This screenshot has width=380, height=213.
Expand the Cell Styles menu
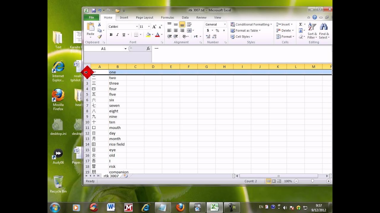pos(241,37)
